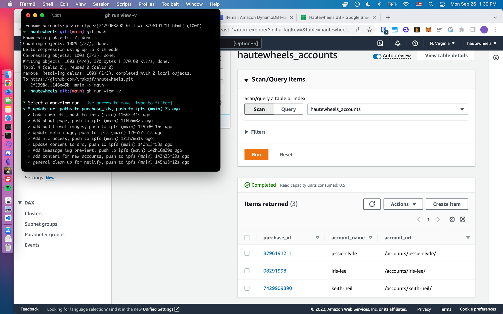The image size is (503, 314).
Task: Open the info panel icon
Action: (x=496, y=58)
